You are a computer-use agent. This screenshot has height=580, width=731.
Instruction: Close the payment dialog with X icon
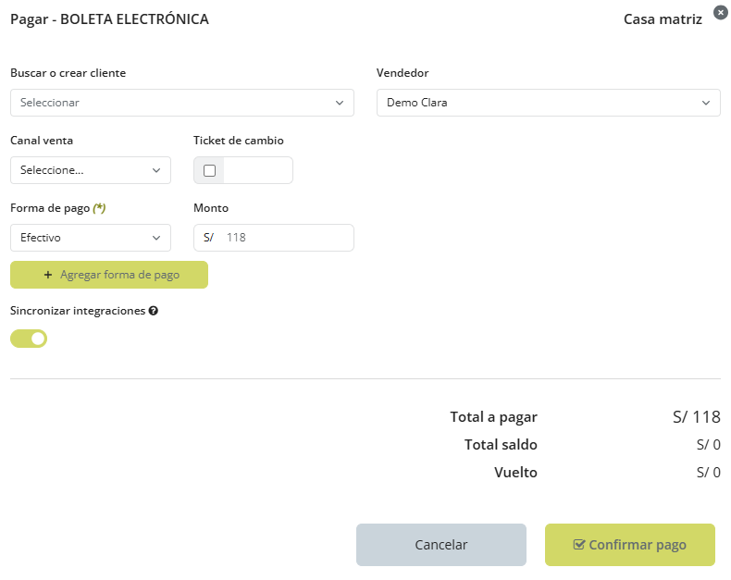click(721, 13)
